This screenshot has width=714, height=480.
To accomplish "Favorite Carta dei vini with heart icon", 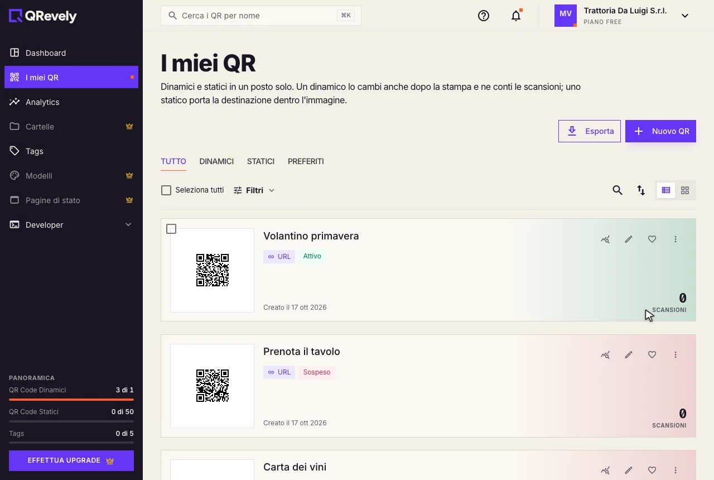I will tap(652, 471).
